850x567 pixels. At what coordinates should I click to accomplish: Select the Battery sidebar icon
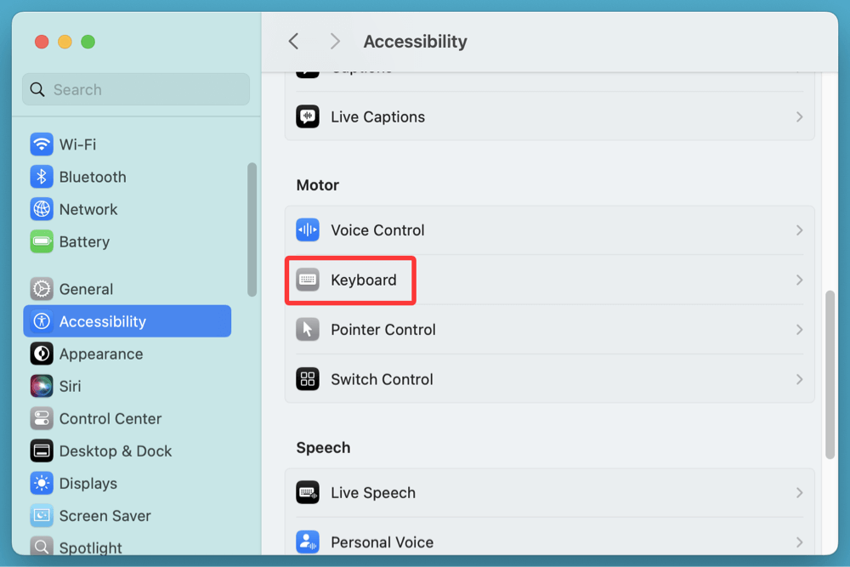(41, 241)
